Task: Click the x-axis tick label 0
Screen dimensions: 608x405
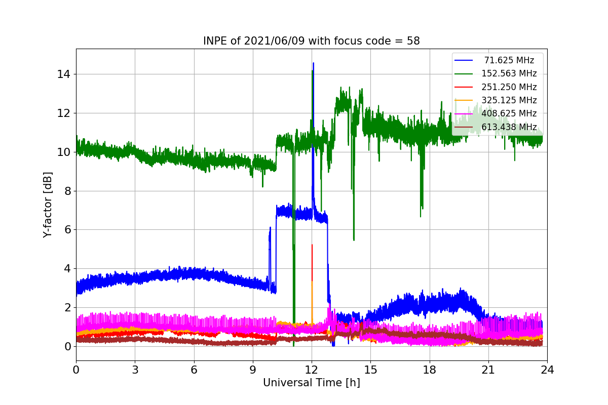Action: (76, 370)
